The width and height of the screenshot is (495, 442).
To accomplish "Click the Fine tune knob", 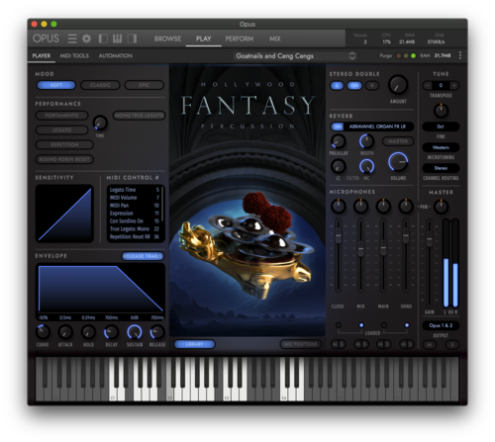I will pyautogui.click(x=441, y=111).
